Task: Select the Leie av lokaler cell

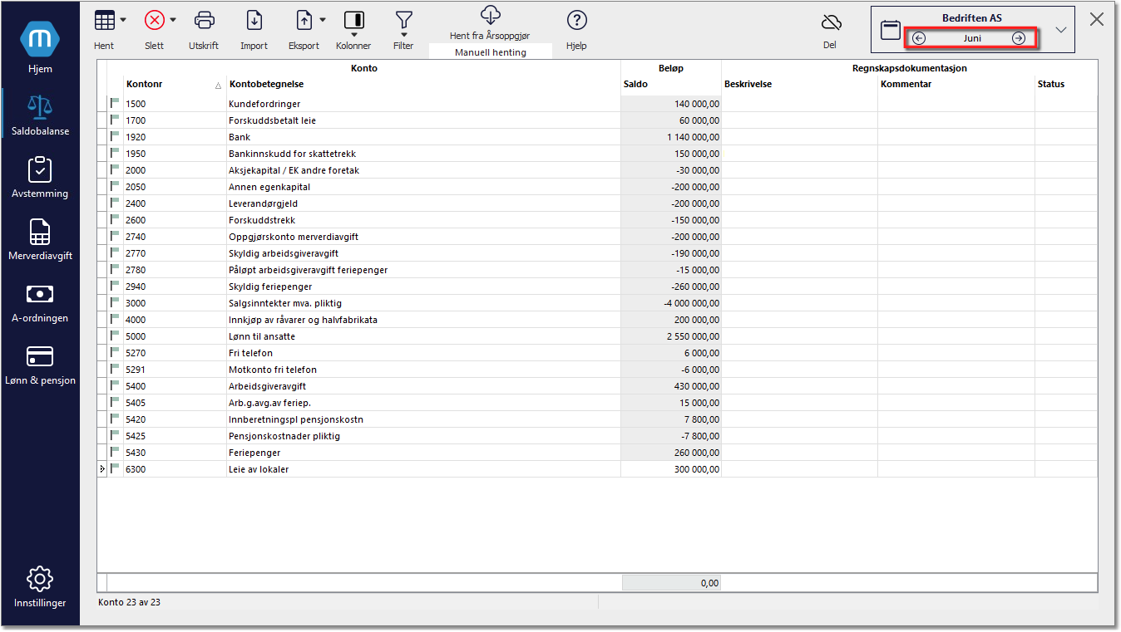Action: (x=423, y=469)
